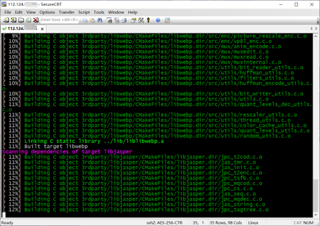This screenshot has width=320, height=226.
Task: Click the red Disconnect toolbar icon
Action: (x=36, y=20)
